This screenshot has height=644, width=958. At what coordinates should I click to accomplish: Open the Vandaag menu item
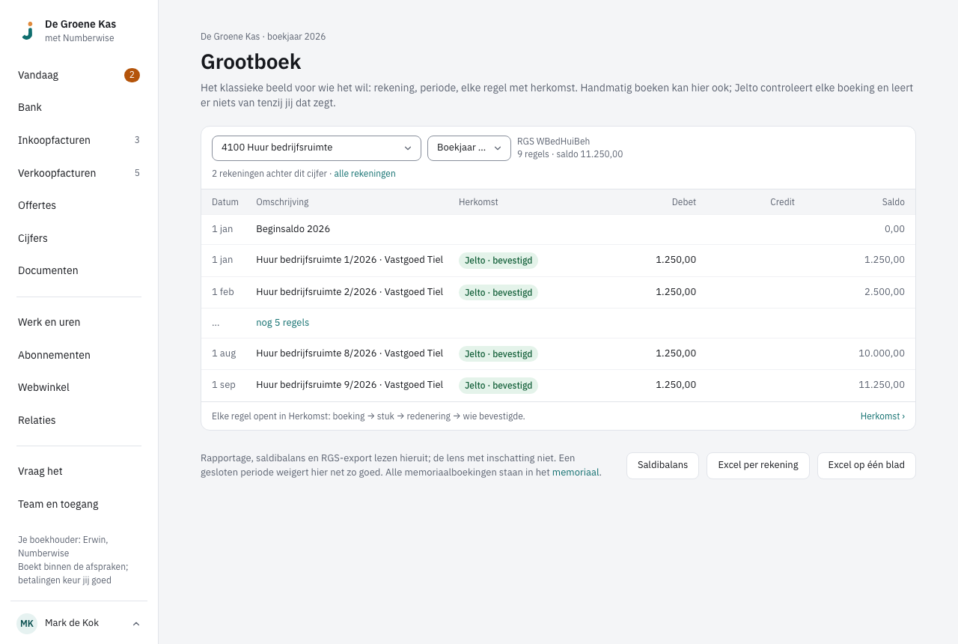[79, 75]
